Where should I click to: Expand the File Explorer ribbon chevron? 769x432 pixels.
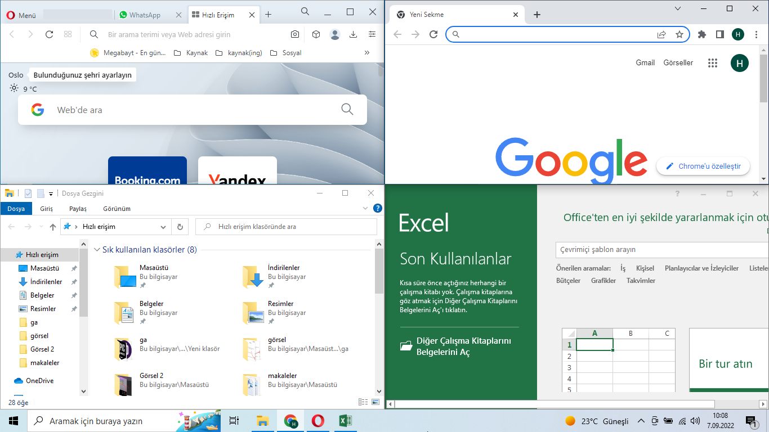coord(365,209)
